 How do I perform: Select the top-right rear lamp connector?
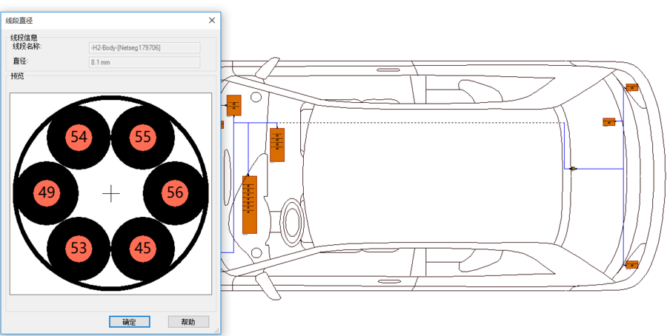(632, 87)
